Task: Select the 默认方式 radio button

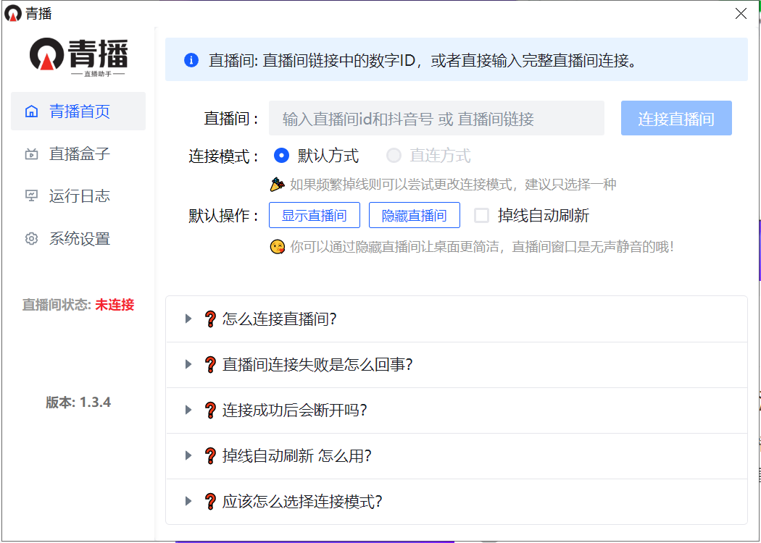Action: click(x=281, y=156)
